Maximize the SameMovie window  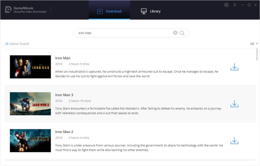[x=249, y=5]
